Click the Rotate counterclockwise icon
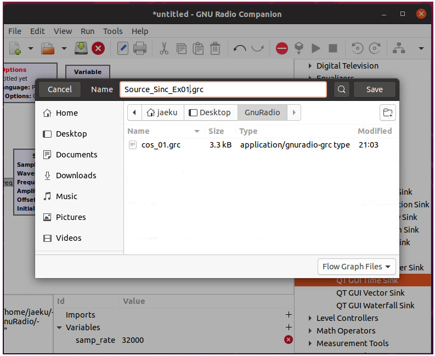Screen dimensions: 435x356 tap(357, 48)
